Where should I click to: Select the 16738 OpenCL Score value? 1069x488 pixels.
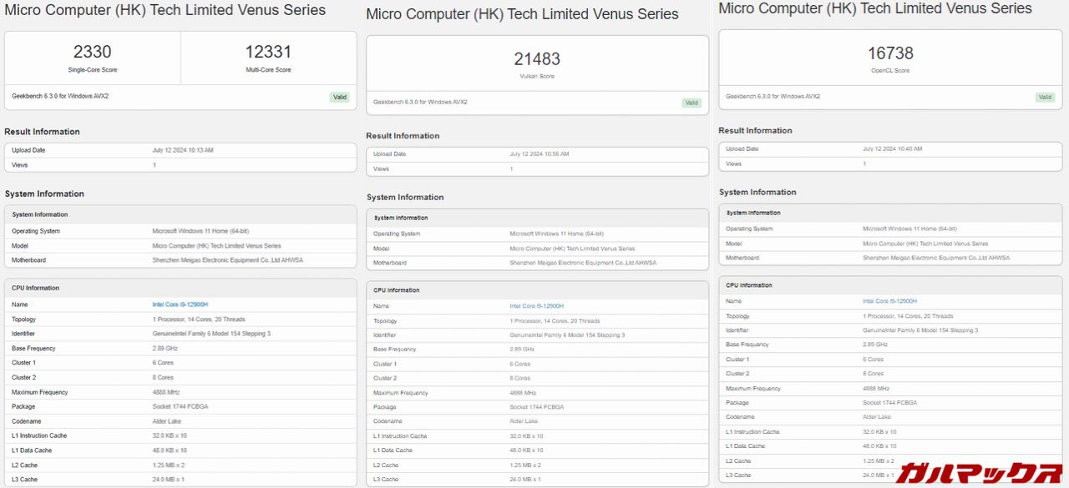click(x=890, y=53)
